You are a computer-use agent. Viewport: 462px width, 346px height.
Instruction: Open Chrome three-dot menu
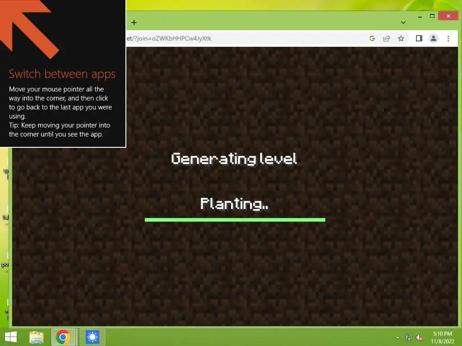[448, 38]
